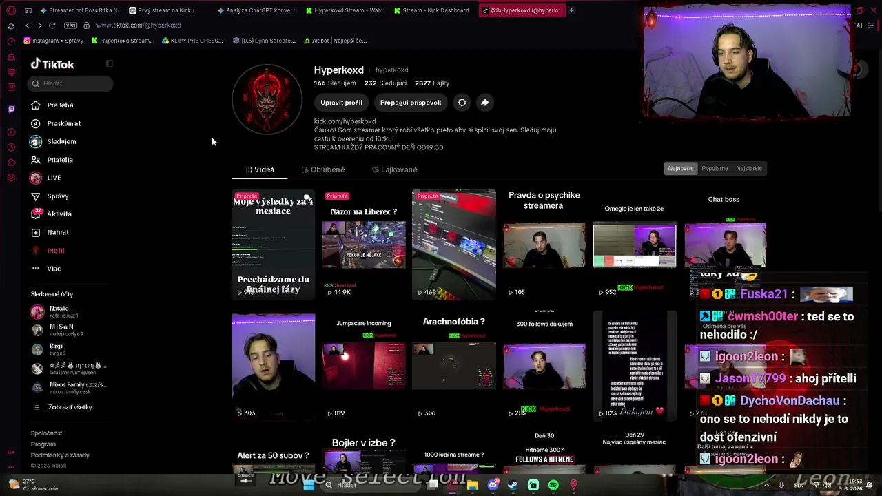882x496 pixels.
Task: Sort videos by Najstaršie
Action: pos(749,168)
